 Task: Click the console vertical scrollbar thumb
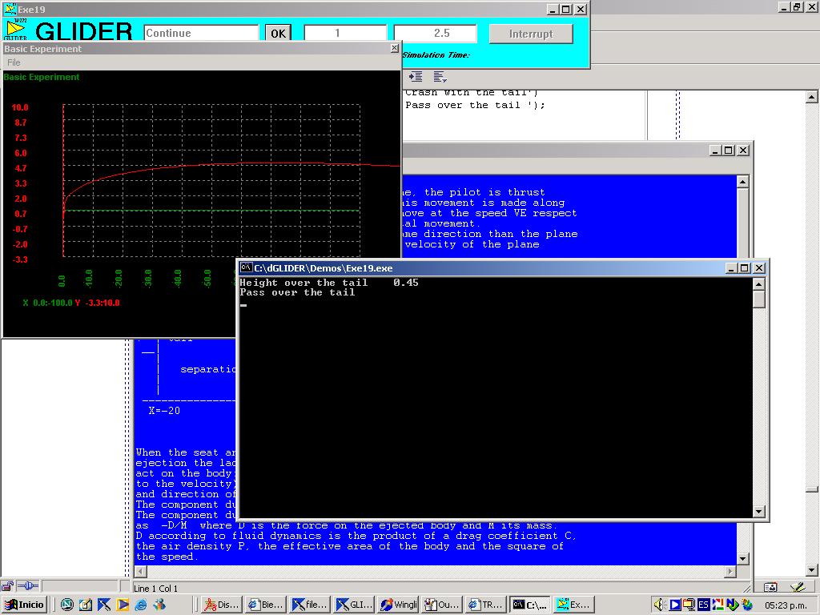click(x=759, y=299)
